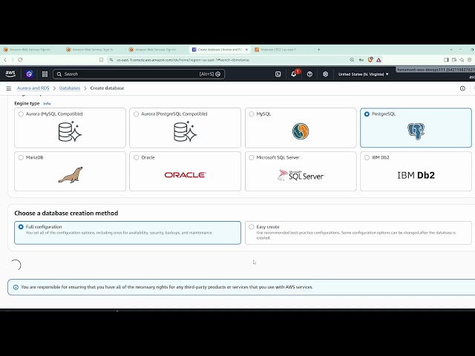Click the bookmark icon in address bar
Image resolution: width=475 pixels, height=356 pixels.
point(101,60)
